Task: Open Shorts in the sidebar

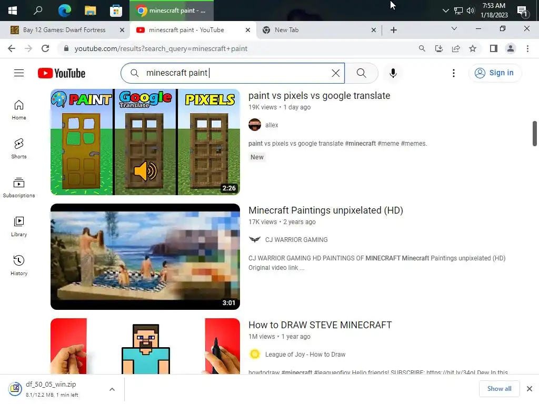Action: pos(19,149)
